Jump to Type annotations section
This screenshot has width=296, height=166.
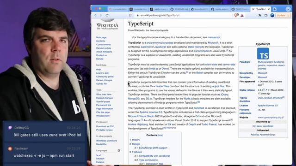pyautogui.click(x=148, y=160)
